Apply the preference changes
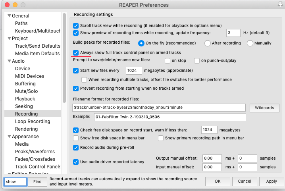 272,181
